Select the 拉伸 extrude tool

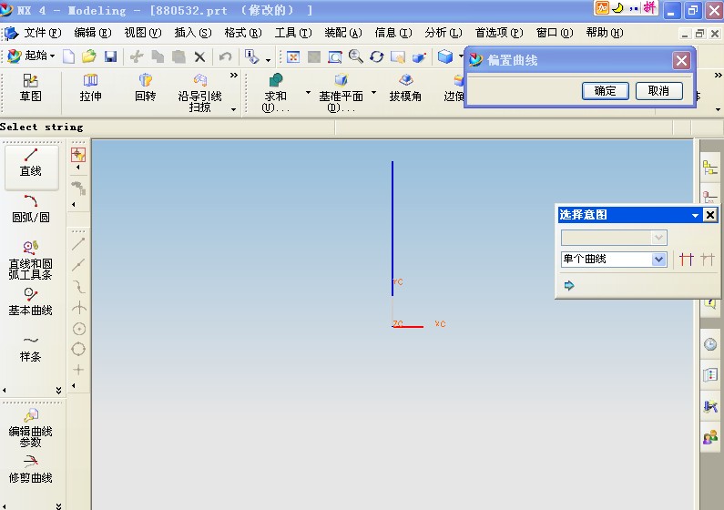pyautogui.click(x=90, y=87)
